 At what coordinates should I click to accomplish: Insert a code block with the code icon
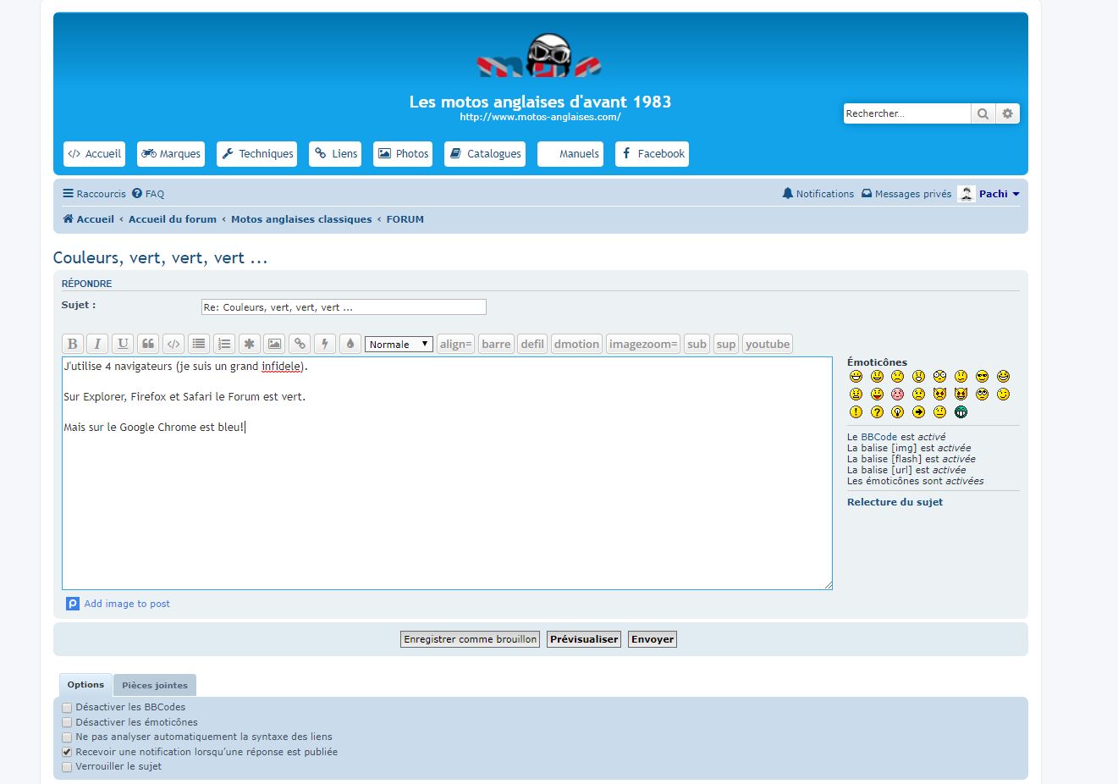(173, 344)
